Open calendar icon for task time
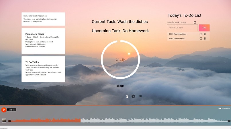This screenshot has width=231, height=129. [x=195, y=22]
